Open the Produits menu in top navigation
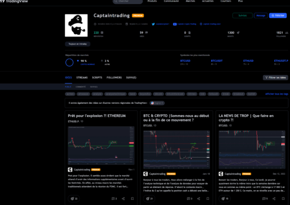The height and width of the screenshot is (205, 290). click(152, 1)
